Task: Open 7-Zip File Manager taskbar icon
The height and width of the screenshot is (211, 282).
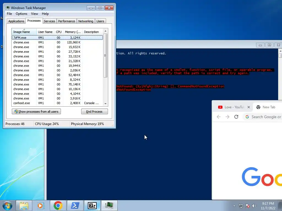Action: (x=92, y=206)
